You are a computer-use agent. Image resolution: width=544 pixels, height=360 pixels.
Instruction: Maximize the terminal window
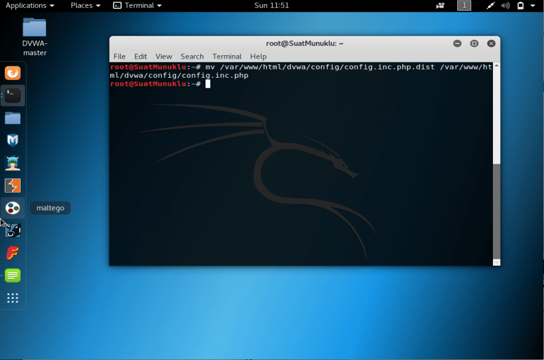[475, 43]
